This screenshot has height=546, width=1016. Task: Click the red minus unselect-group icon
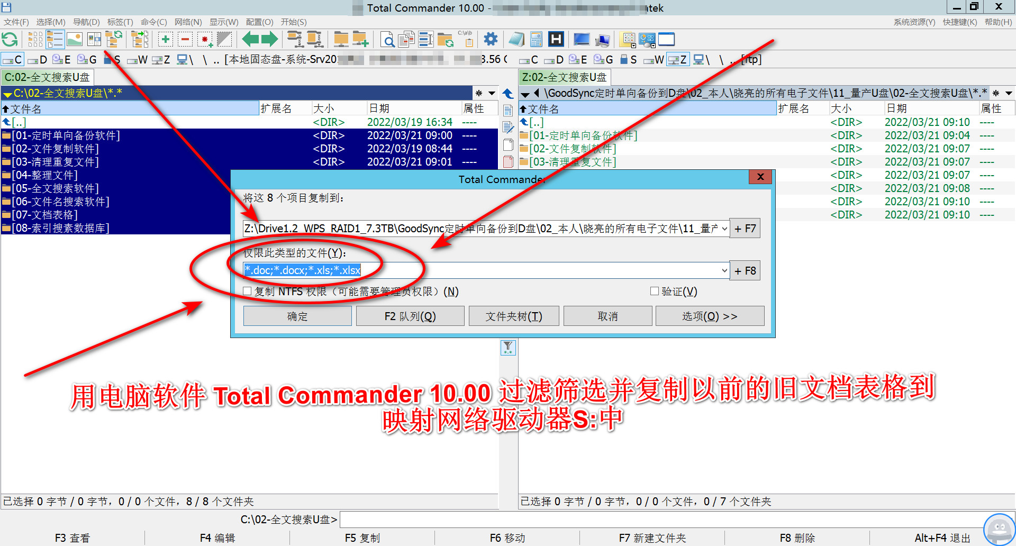click(185, 39)
